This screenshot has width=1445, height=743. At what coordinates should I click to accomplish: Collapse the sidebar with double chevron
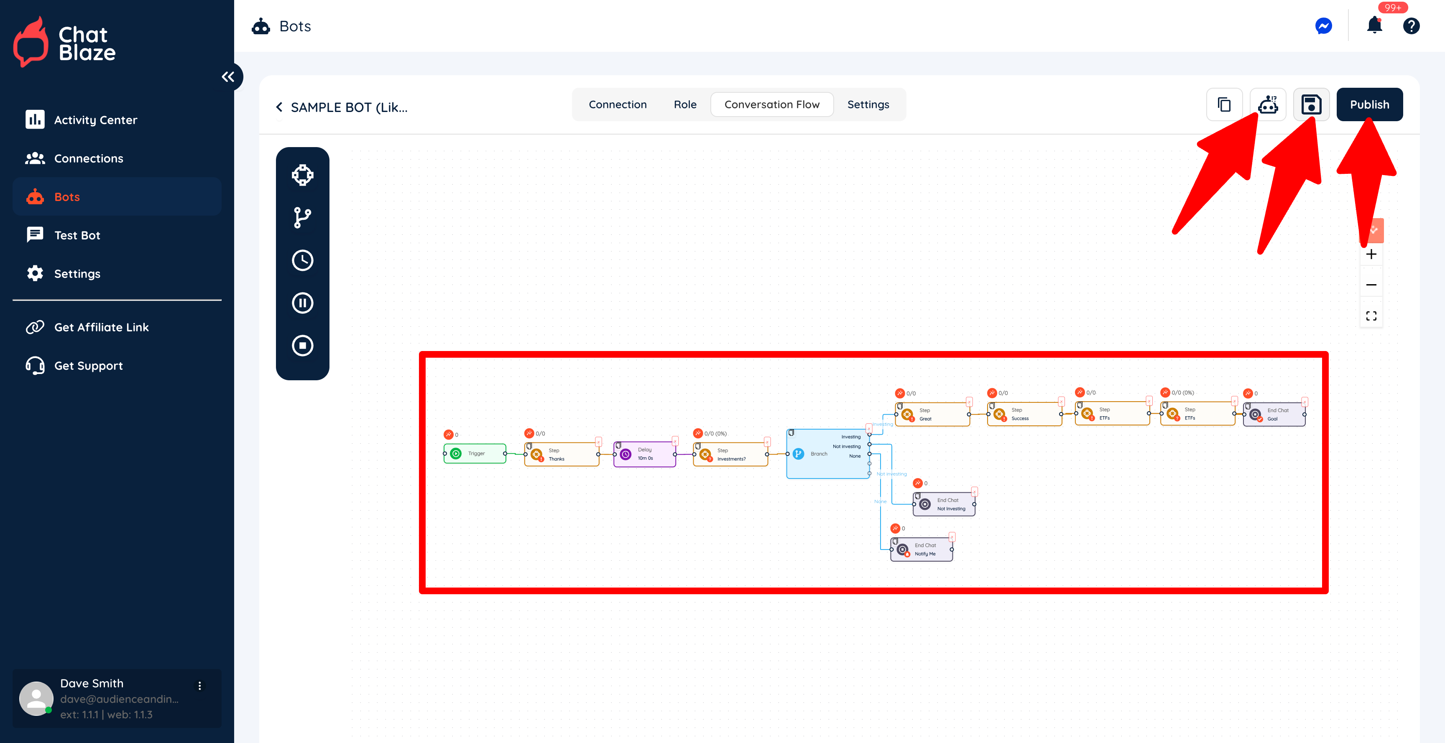228,77
